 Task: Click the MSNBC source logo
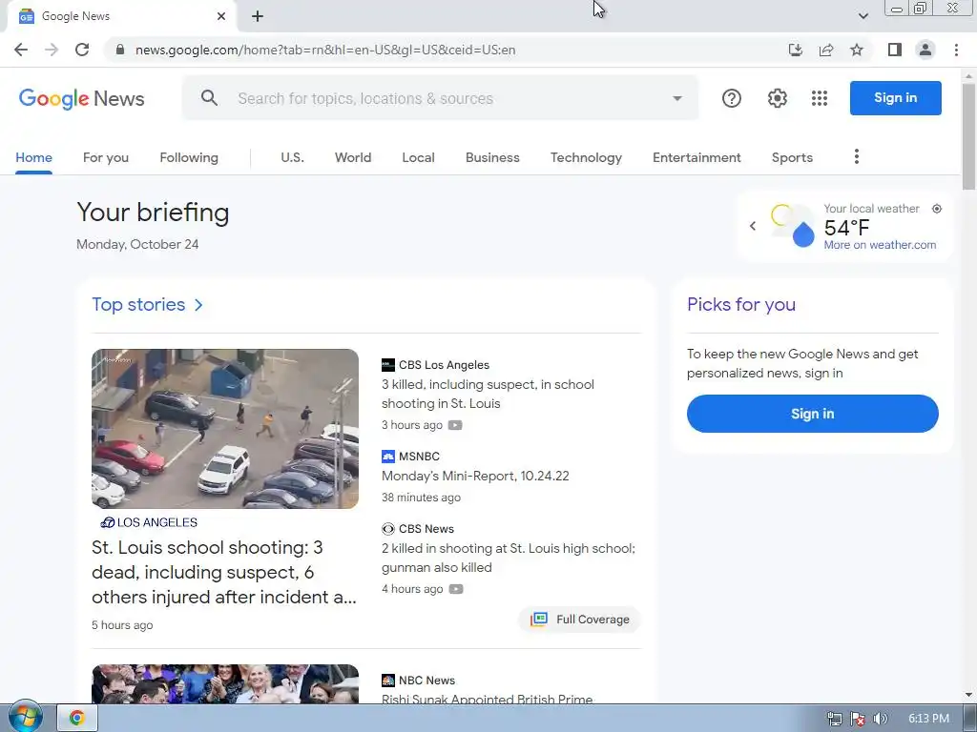click(387, 457)
